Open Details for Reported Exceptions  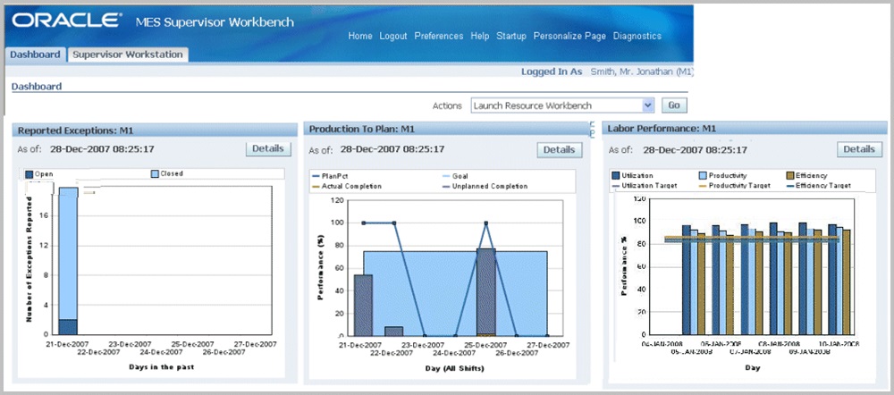tap(268, 149)
